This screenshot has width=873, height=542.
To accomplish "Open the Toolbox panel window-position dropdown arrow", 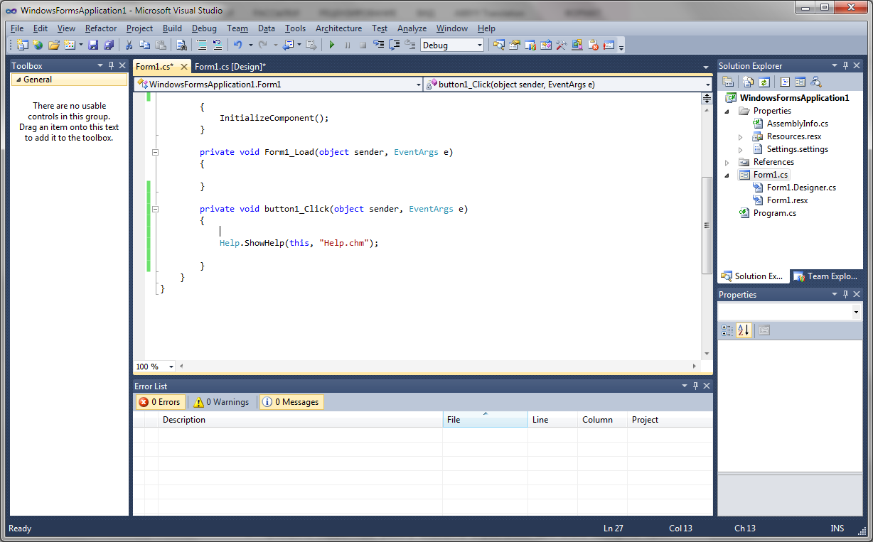I will [100, 65].
